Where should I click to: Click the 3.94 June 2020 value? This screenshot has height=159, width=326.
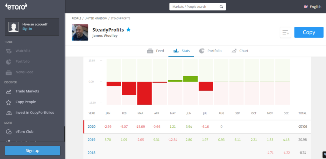(x=189, y=126)
